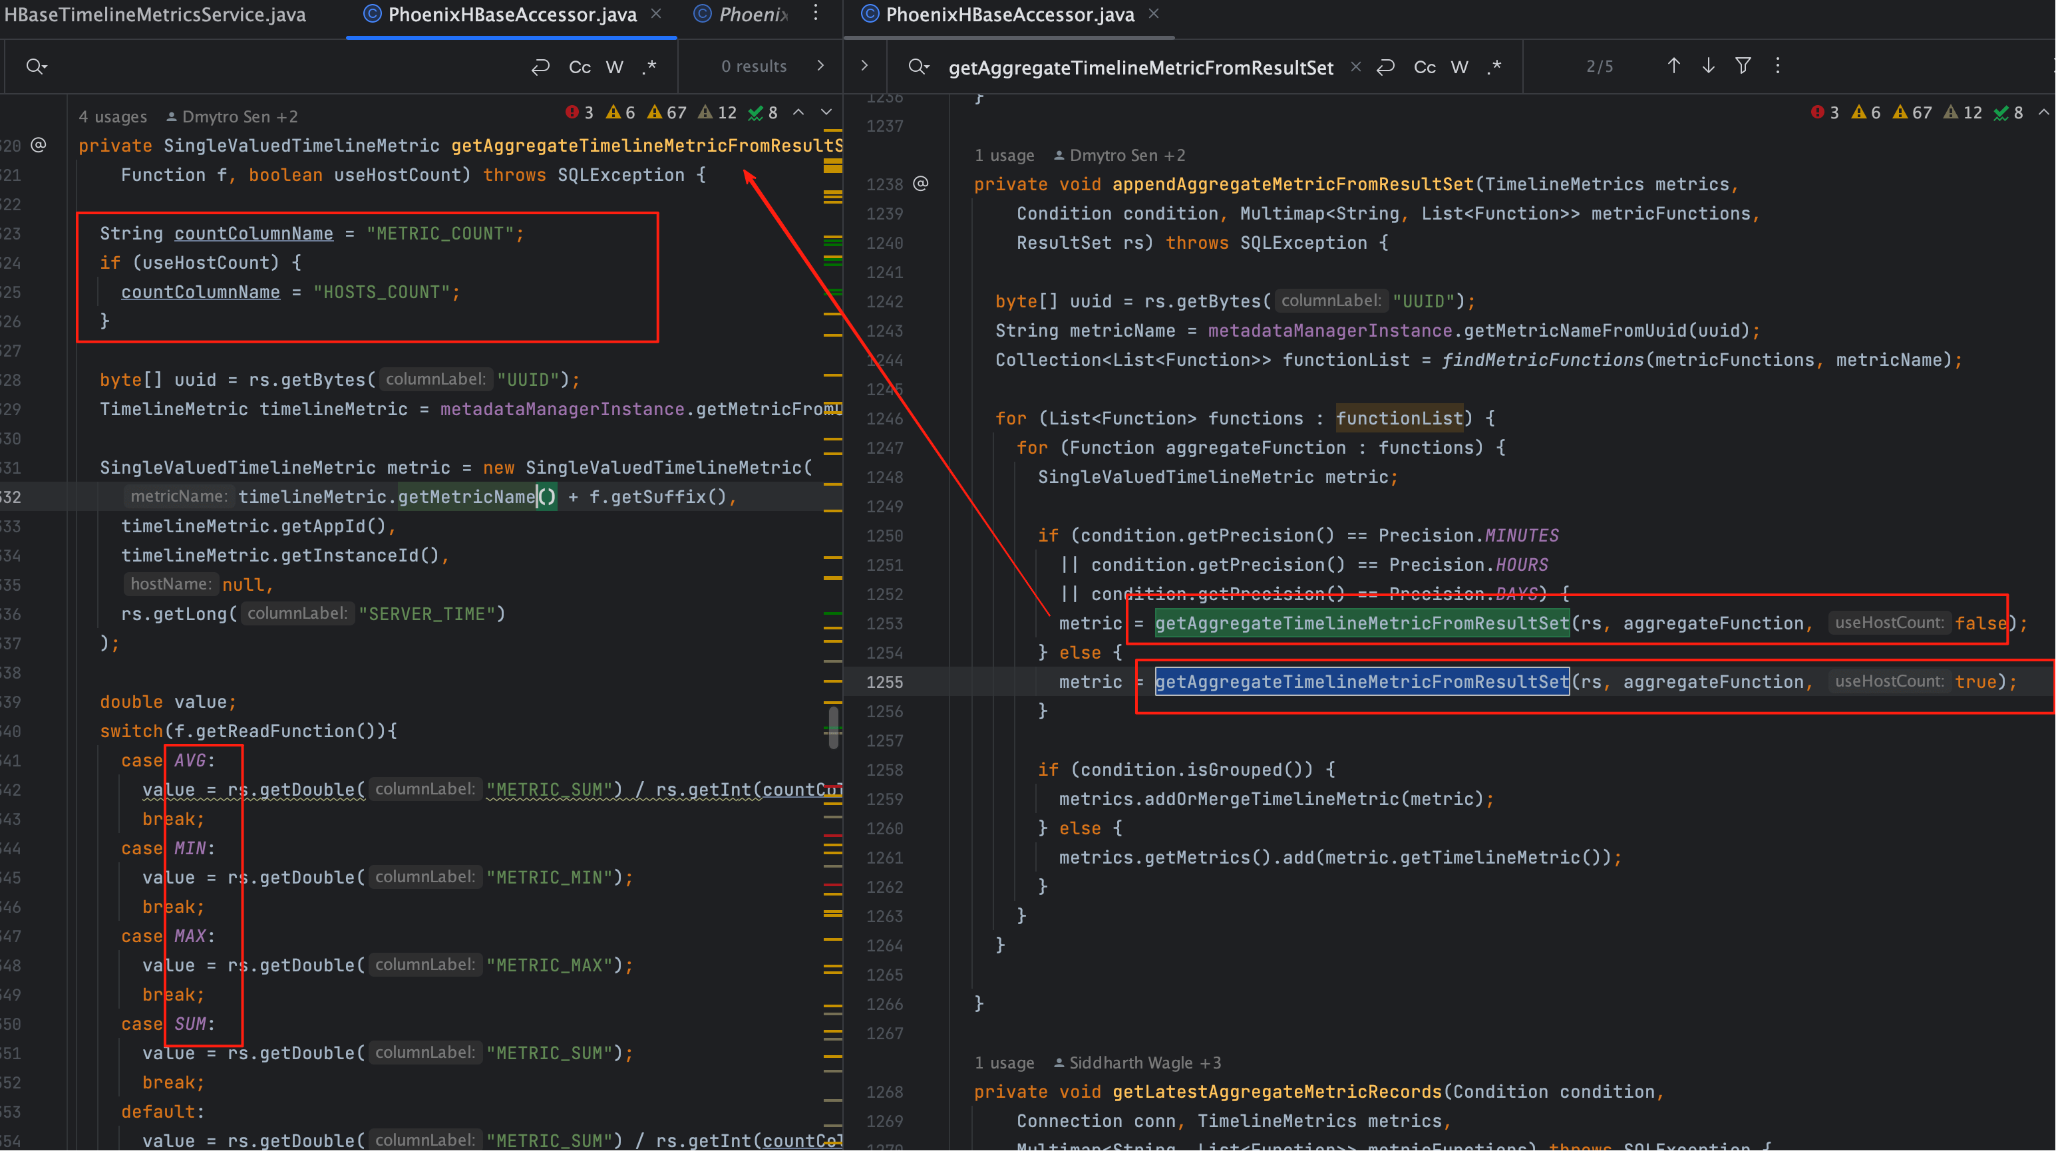
Task: Click 'Siddharth Wagle +3' author hint
Action: (x=1137, y=1063)
